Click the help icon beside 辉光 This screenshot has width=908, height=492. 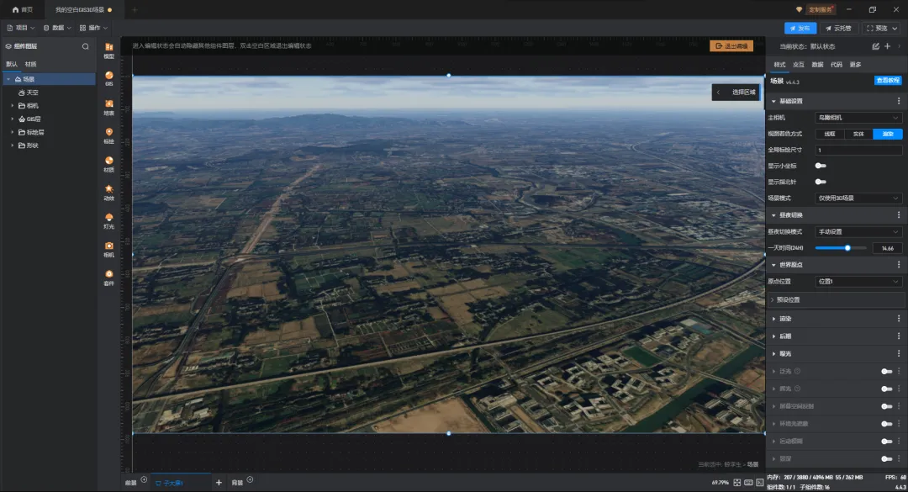(x=797, y=389)
